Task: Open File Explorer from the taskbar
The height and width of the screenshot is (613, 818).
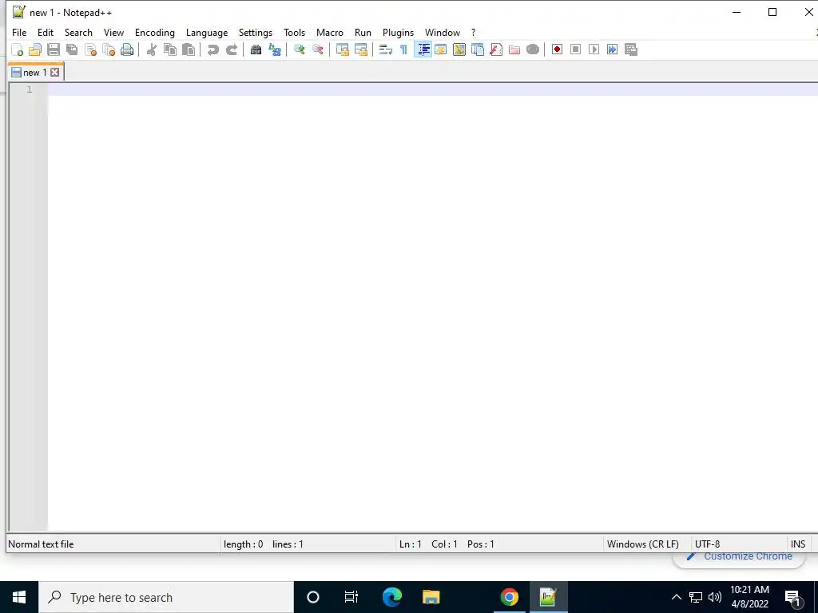Action: [431, 597]
